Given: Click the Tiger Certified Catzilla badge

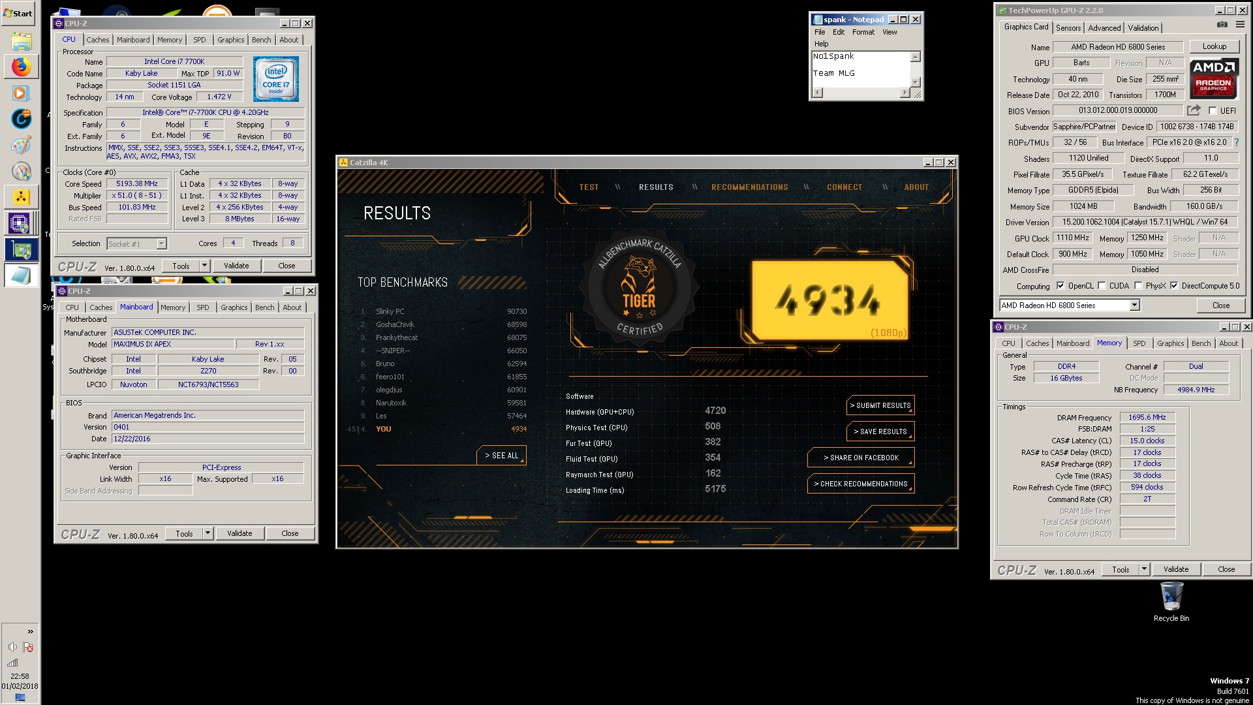Looking at the screenshot, I should (x=639, y=288).
